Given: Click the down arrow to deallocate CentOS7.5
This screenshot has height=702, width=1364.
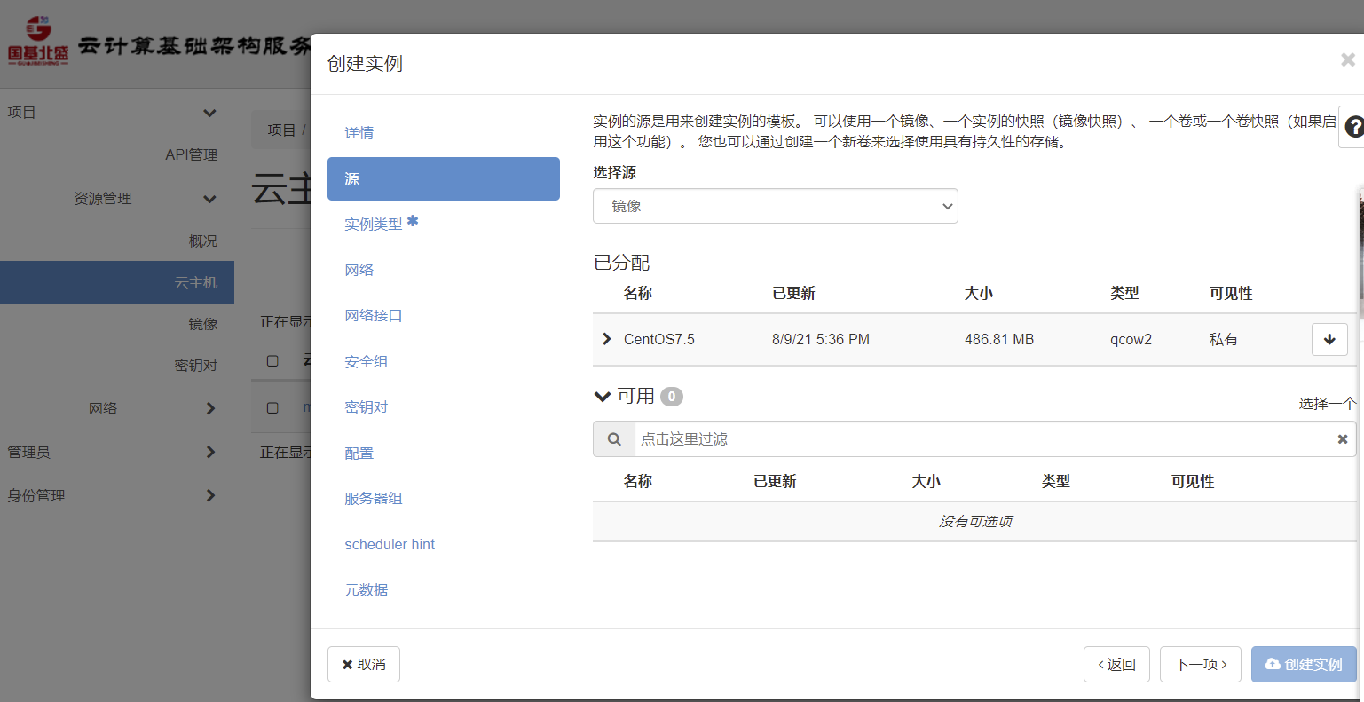Looking at the screenshot, I should pos(1329,339).
